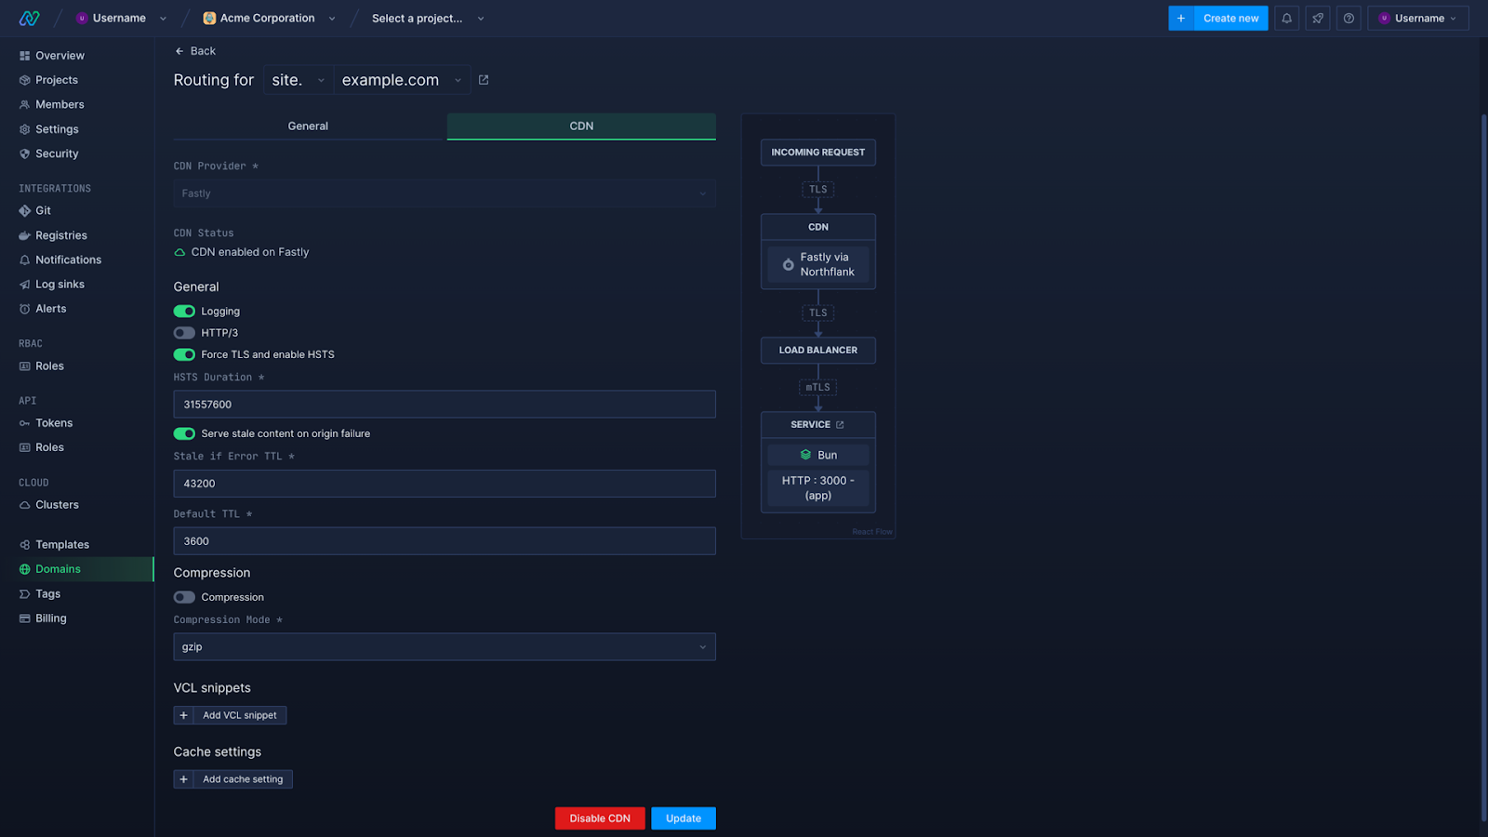Viewport: 1488px width, 837px height.
Task: Open the Security sidebar entry
Action: click(x=57, y=153)
